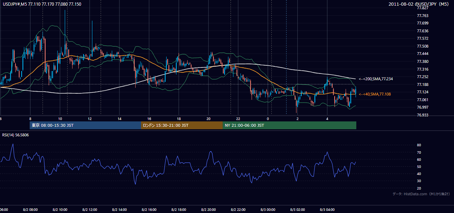This screenshot has width=454, height=213.
Task: Click hour tick 20 under price chart
Action: [x=209, y=119]
